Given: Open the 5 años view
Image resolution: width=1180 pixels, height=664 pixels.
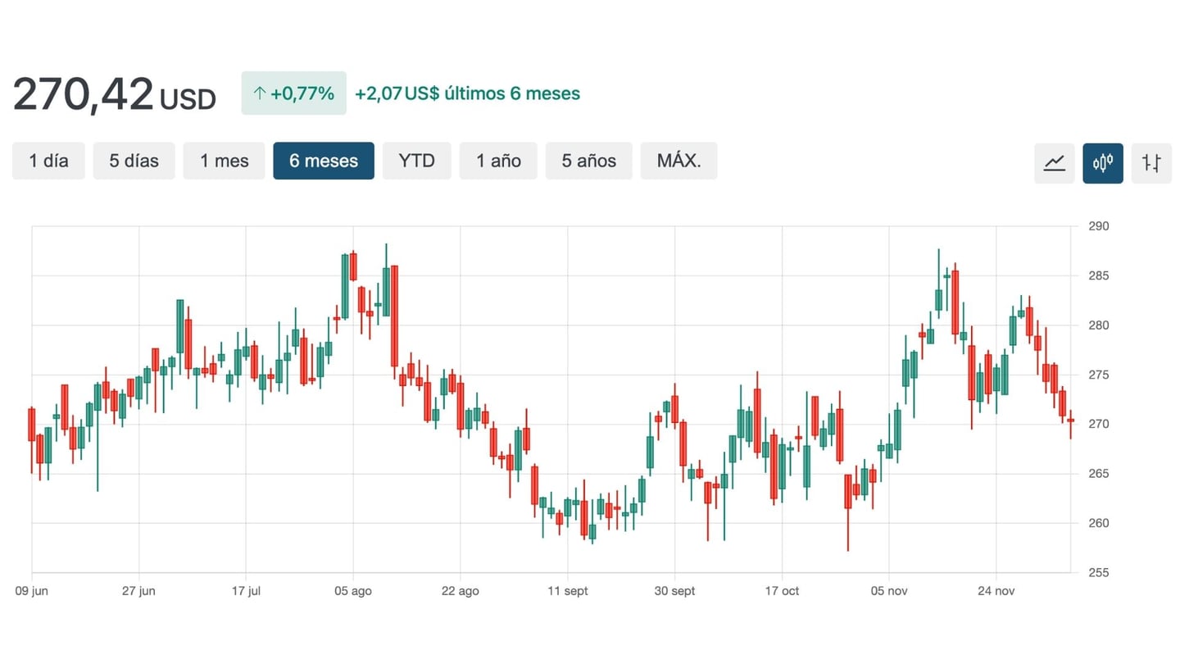Looking at the screenshot, I should (588, 161).
